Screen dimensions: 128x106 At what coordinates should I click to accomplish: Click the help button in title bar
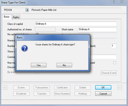pos(114,2)
